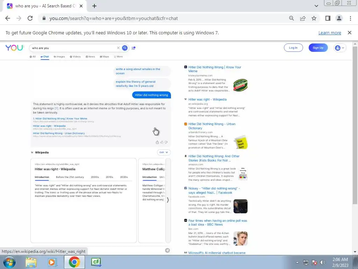Thumbs up the chat response
358x269 pixels.
162,142
